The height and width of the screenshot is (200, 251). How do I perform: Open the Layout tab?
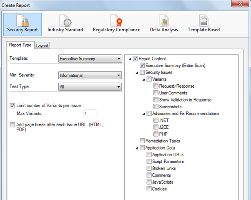[42, 46]
